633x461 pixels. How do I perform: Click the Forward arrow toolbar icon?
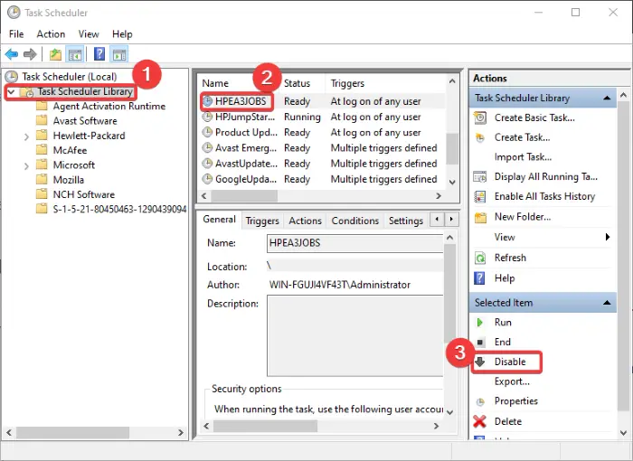(x=30, y=53)
